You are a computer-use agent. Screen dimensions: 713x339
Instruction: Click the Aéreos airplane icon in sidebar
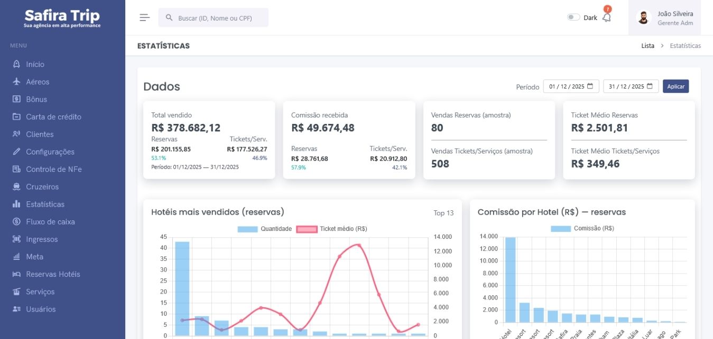[x=16, y=82]
